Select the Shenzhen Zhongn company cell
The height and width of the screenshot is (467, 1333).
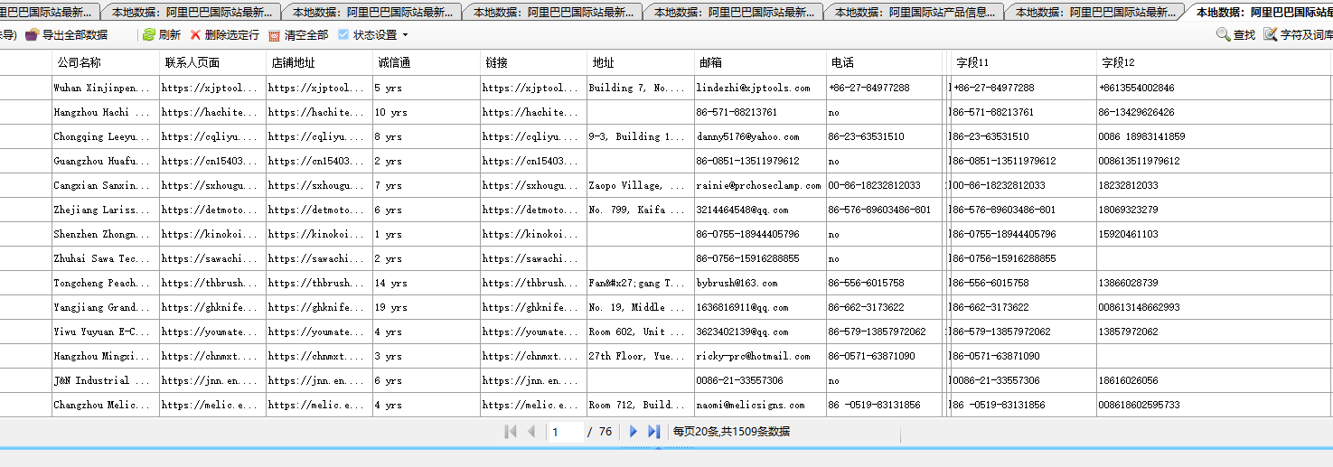(106, 235)
